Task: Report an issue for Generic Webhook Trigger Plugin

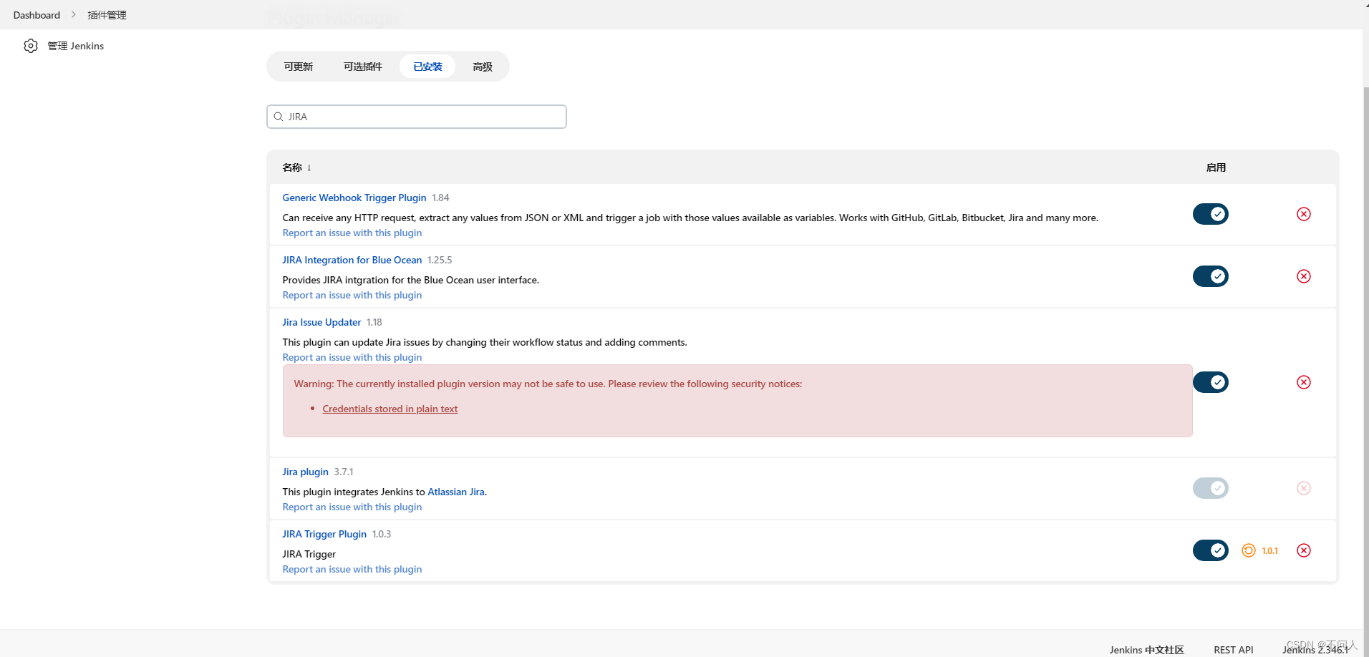Action: click(x=352, y=233)
